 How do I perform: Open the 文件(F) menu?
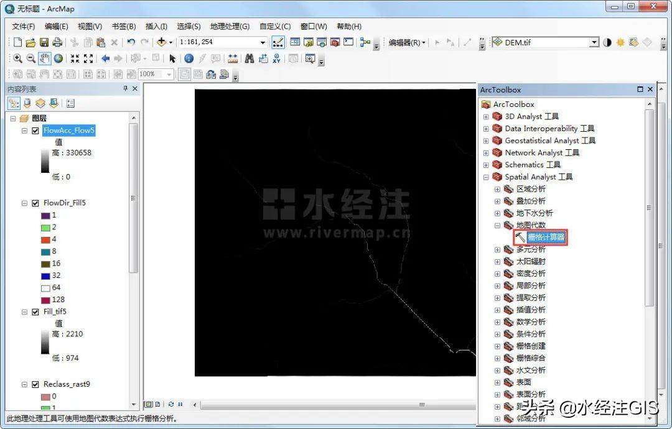pyautogui.click(x=23, y=26)
